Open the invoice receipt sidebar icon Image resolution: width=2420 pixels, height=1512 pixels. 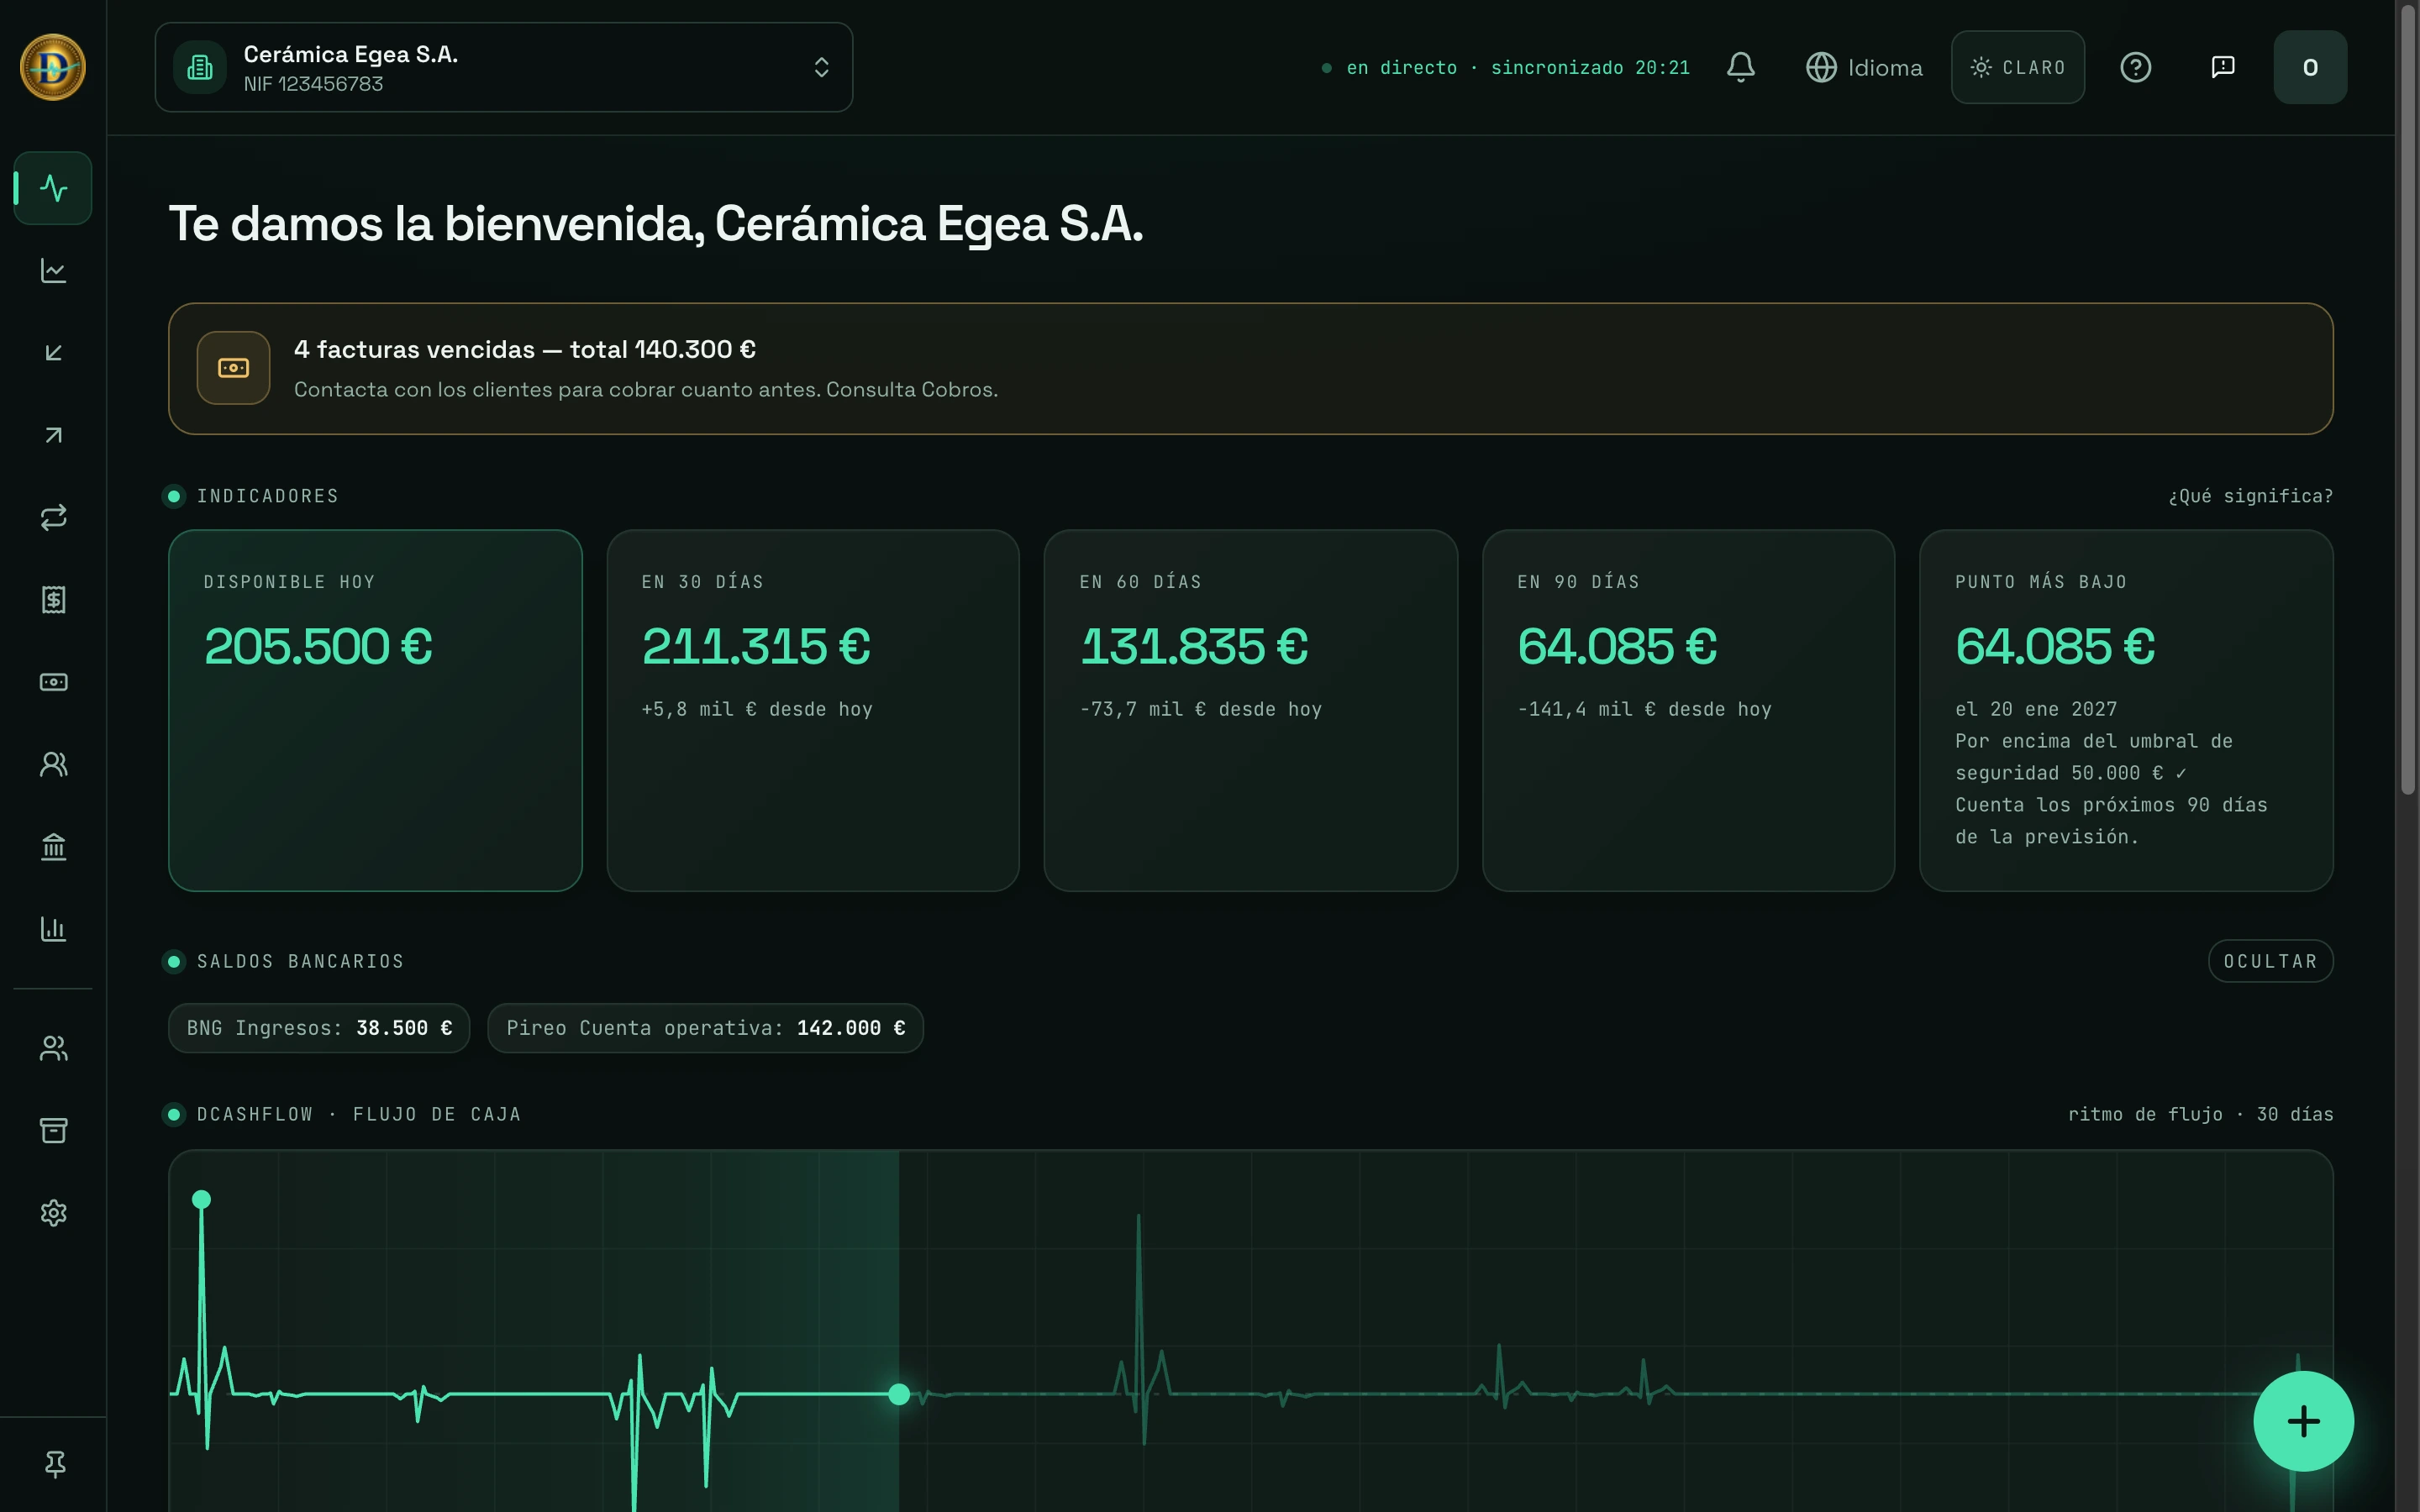click(53, 599)
